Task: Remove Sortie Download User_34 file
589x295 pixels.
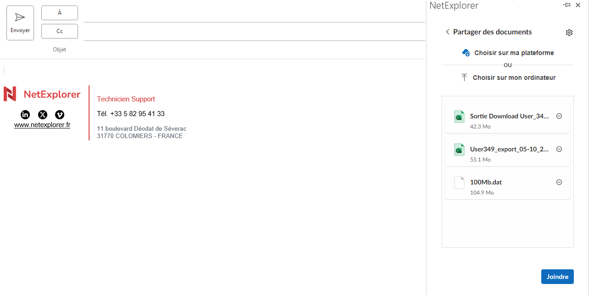Action: coord(559,116)
